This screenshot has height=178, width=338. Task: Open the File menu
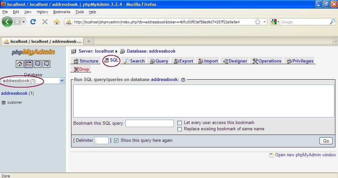pos(5,12)
